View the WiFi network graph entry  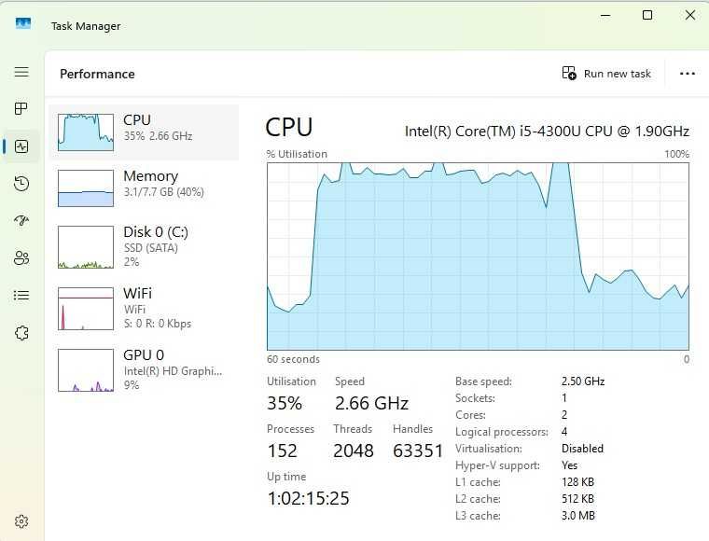click(144, 307)
